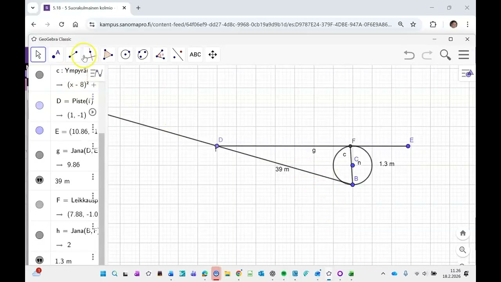Click point E on the graph
This screenshot has width=501, height=282.
(408, 146)
